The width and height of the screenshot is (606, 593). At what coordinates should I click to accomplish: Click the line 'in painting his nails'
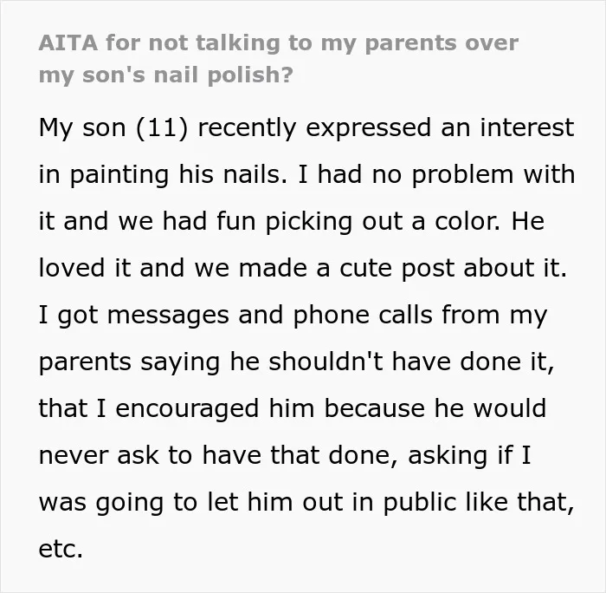[x=163, y=174]
